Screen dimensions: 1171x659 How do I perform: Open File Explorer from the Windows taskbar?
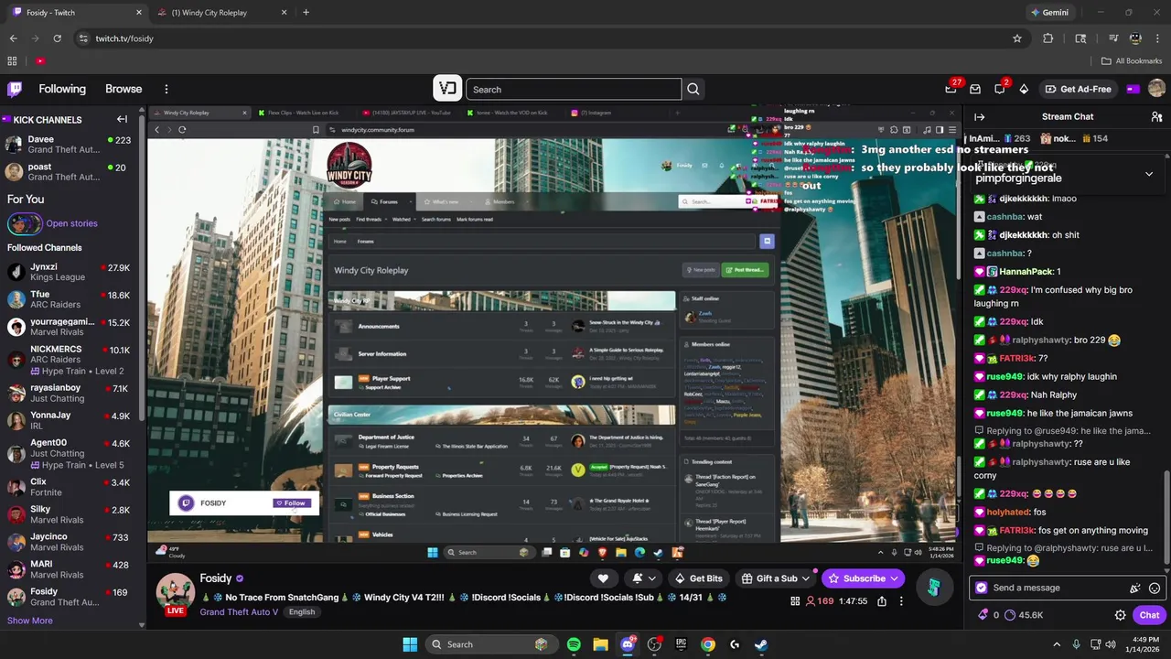tap(600, 644)
